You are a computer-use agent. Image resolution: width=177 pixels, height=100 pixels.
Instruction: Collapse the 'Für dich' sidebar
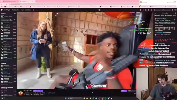[15, 13]
